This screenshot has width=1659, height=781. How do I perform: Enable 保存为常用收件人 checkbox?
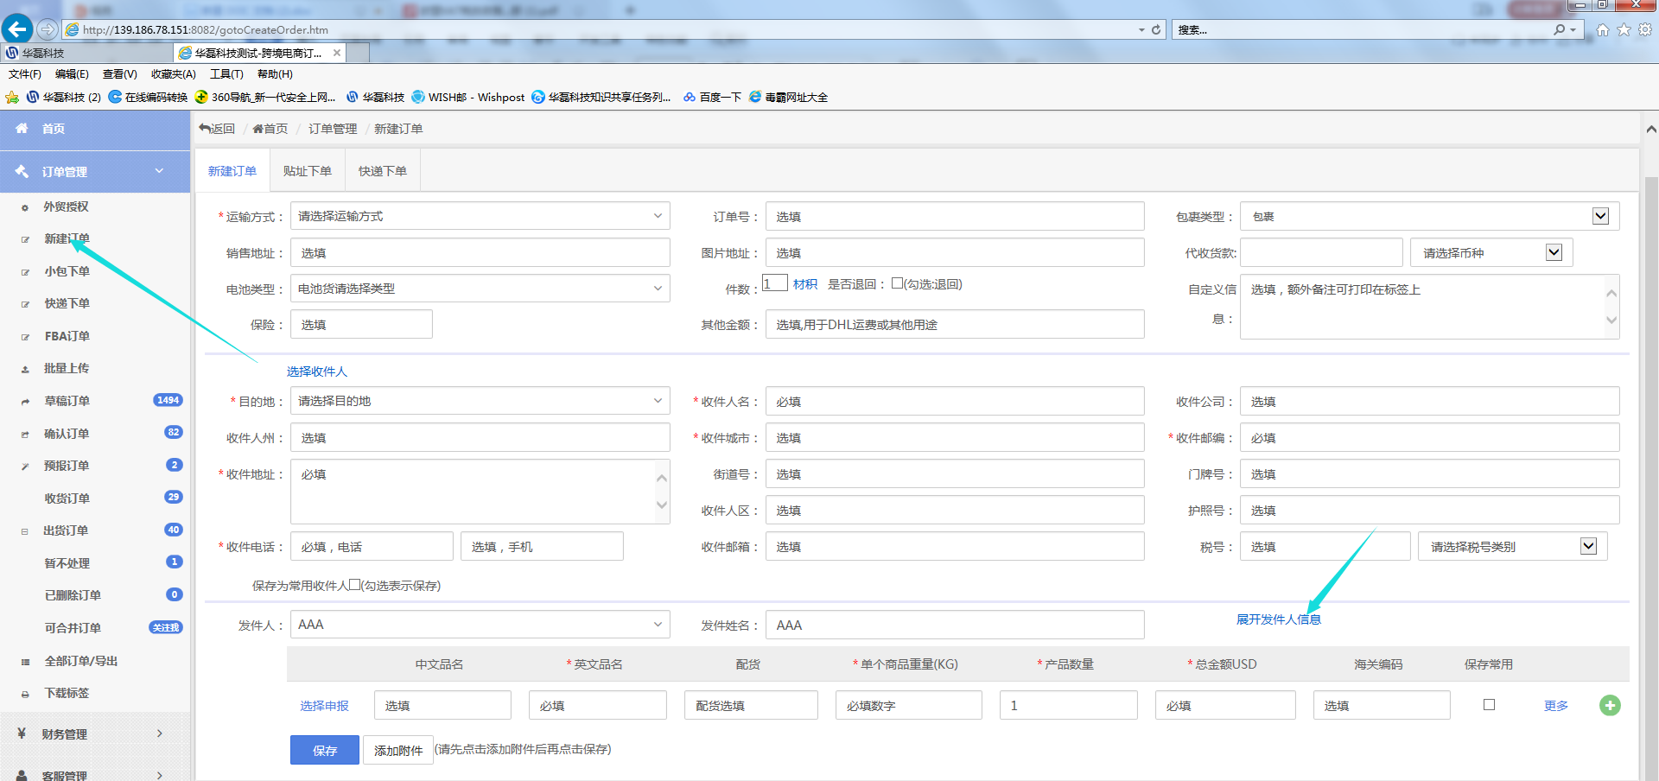[354, 585]
